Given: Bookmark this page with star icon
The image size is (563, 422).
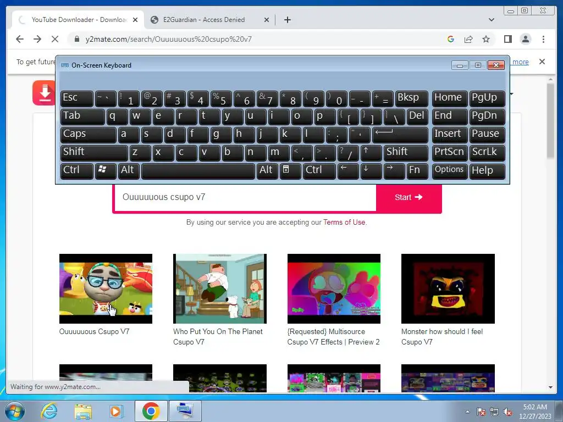Looking at the screenshot, I should pos(486,39).
